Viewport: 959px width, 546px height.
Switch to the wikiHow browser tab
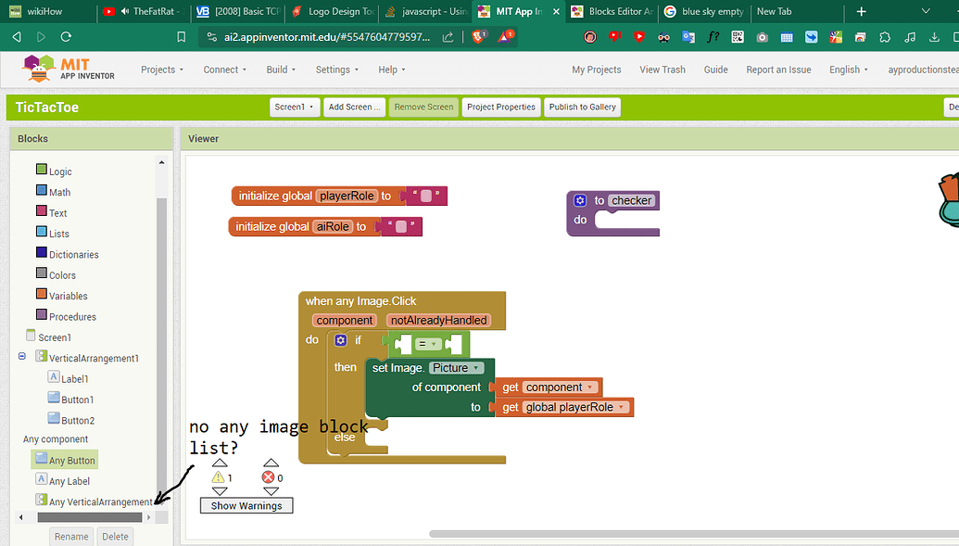tap(47, 11)
